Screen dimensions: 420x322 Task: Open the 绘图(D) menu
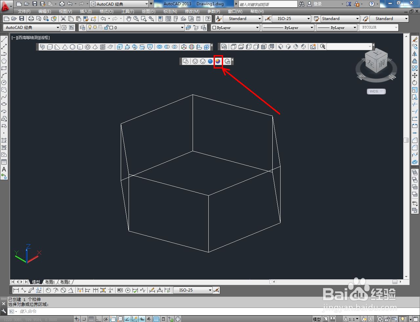pos(149,11)
